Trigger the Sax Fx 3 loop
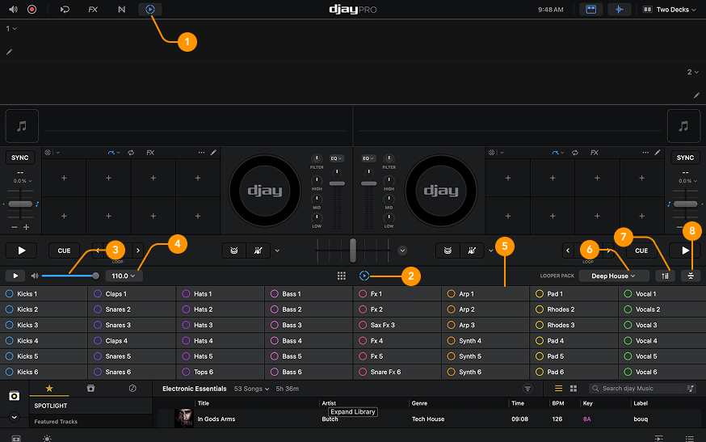706x442 pixels. 397,325
